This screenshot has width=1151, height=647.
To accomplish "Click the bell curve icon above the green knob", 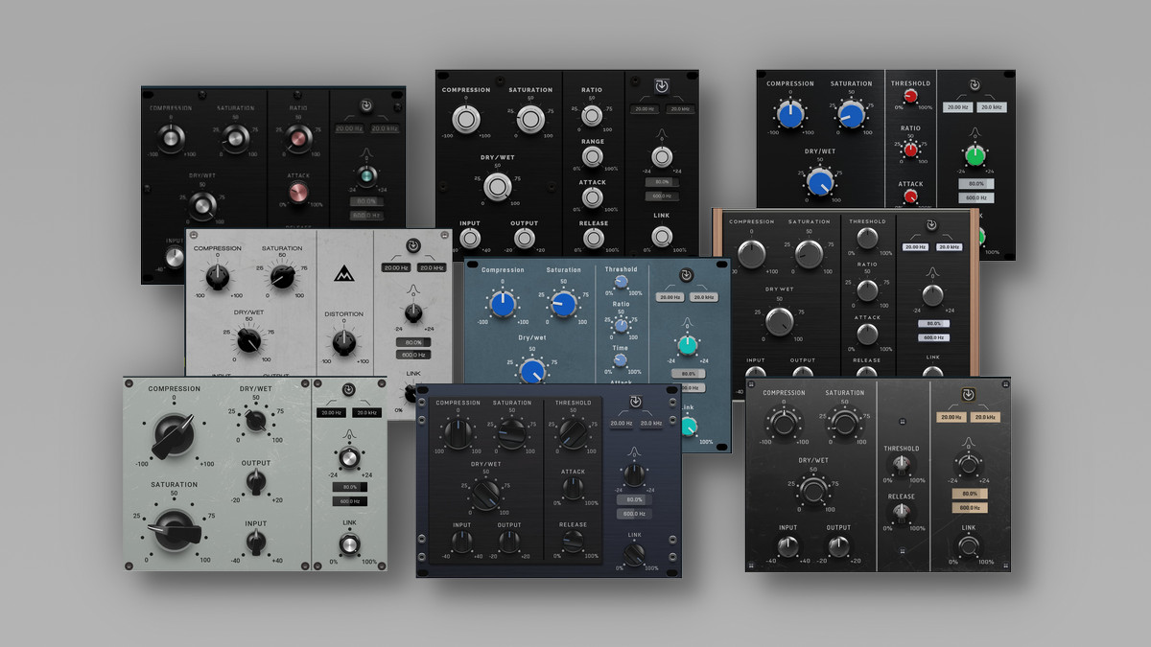I will point(975,133).
